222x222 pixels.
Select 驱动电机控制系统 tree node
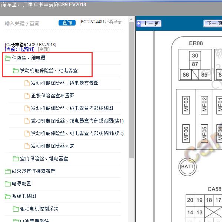pyautogui.click(x=39, y=209)
